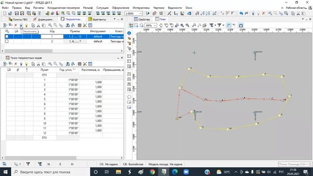Image resolution: width=313 pixels, height=176 pixels.
Task: Open the Координатная геометрия menu
Action: (x=64, y=8)
